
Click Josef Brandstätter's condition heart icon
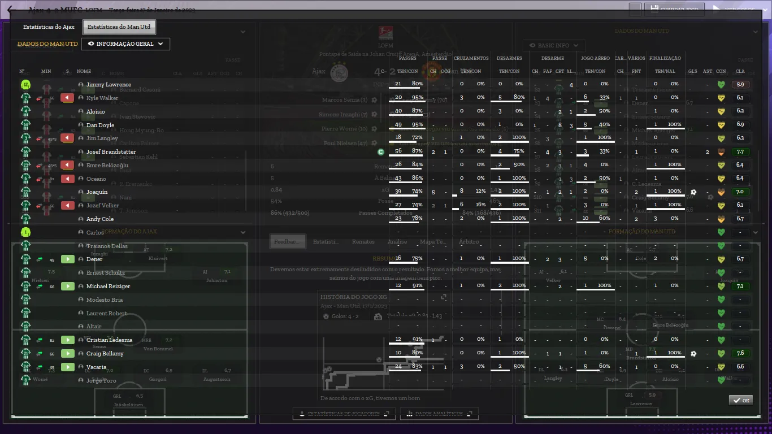[x=721, y=152]
